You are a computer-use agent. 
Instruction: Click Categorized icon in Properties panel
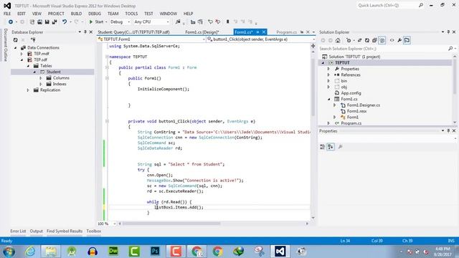click(323, 147)
